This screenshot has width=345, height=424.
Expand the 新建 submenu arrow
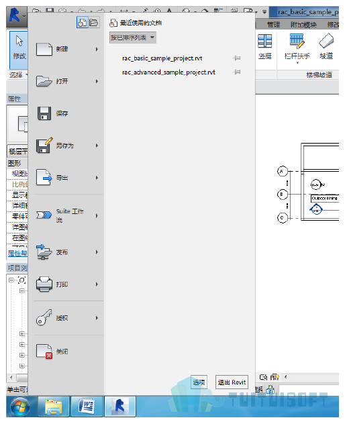coord(97,49)
